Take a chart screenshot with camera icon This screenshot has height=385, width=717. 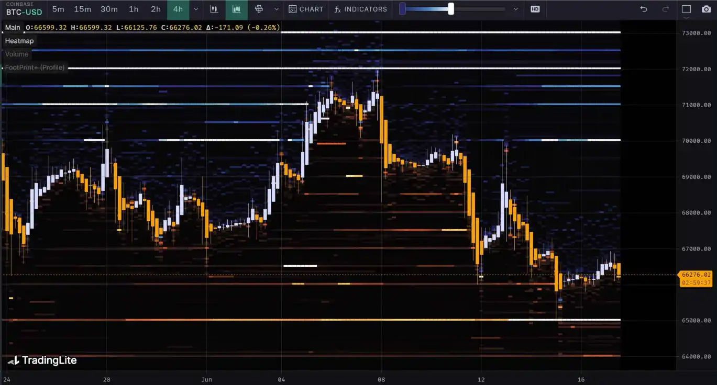[706, 9]
